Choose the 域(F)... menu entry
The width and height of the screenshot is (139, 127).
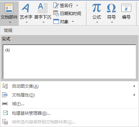coord(69,103)
